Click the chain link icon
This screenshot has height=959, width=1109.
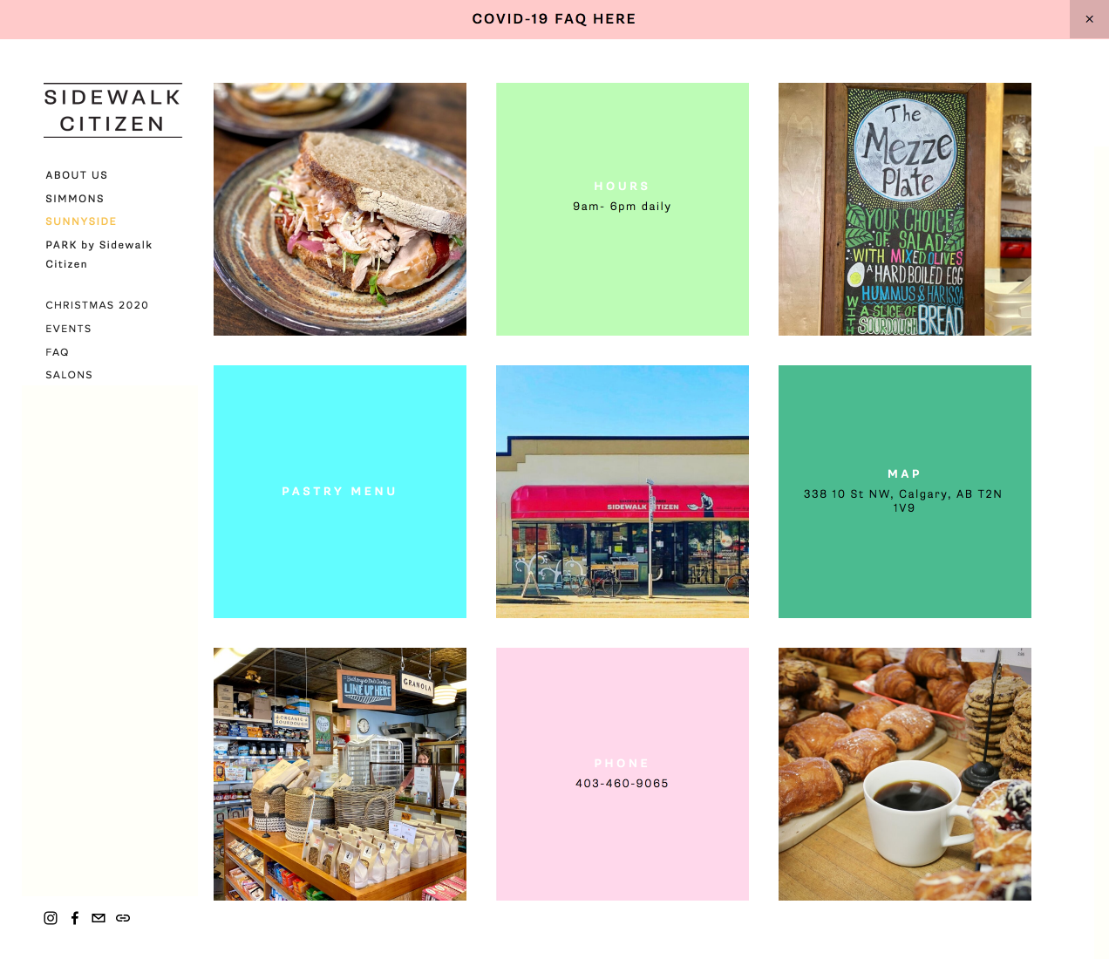tap(123, 918)
